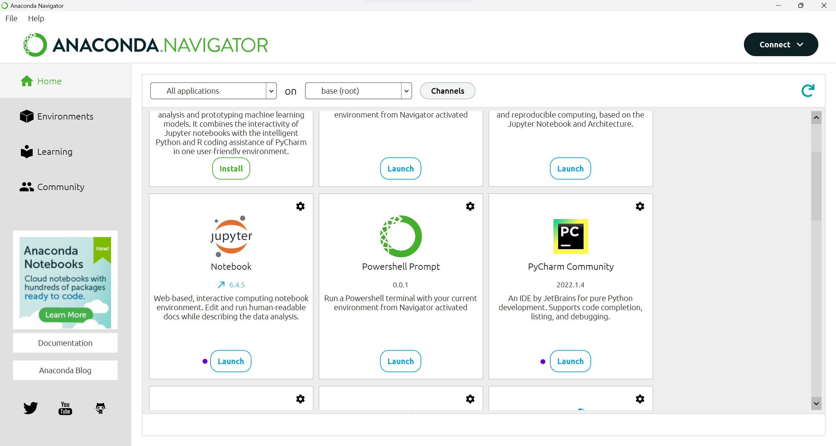Click the Channels button
Screen dimensions: 836x446
click(x=447, y=91)
